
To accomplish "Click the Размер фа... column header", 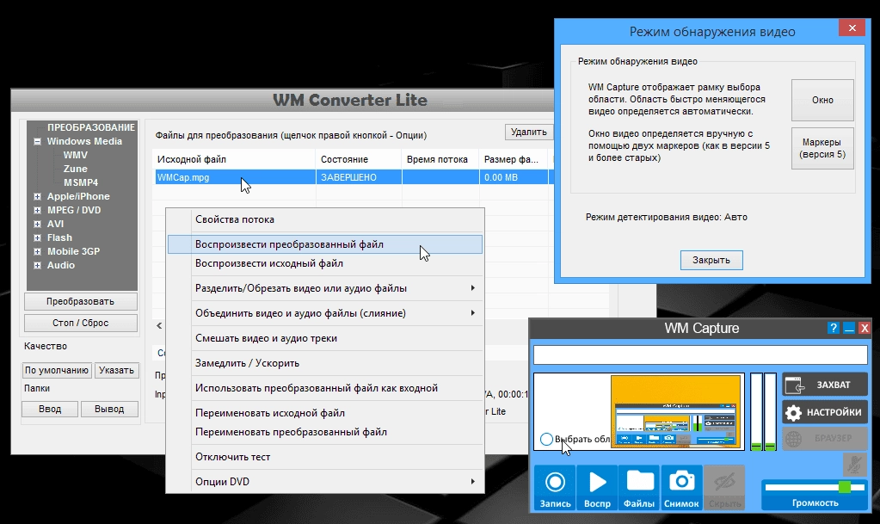I will click(x=514, y=159).
